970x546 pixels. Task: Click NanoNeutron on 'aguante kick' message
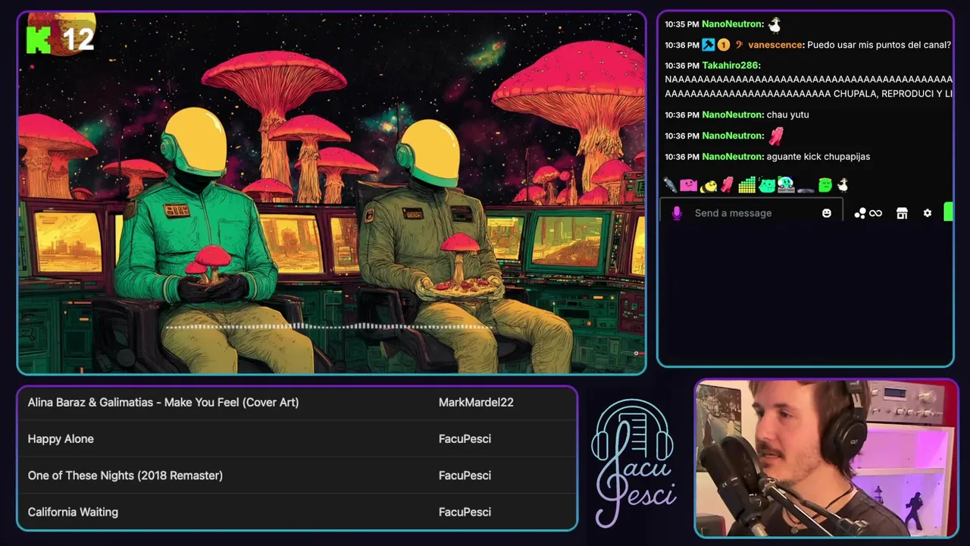tap(732, 156)
